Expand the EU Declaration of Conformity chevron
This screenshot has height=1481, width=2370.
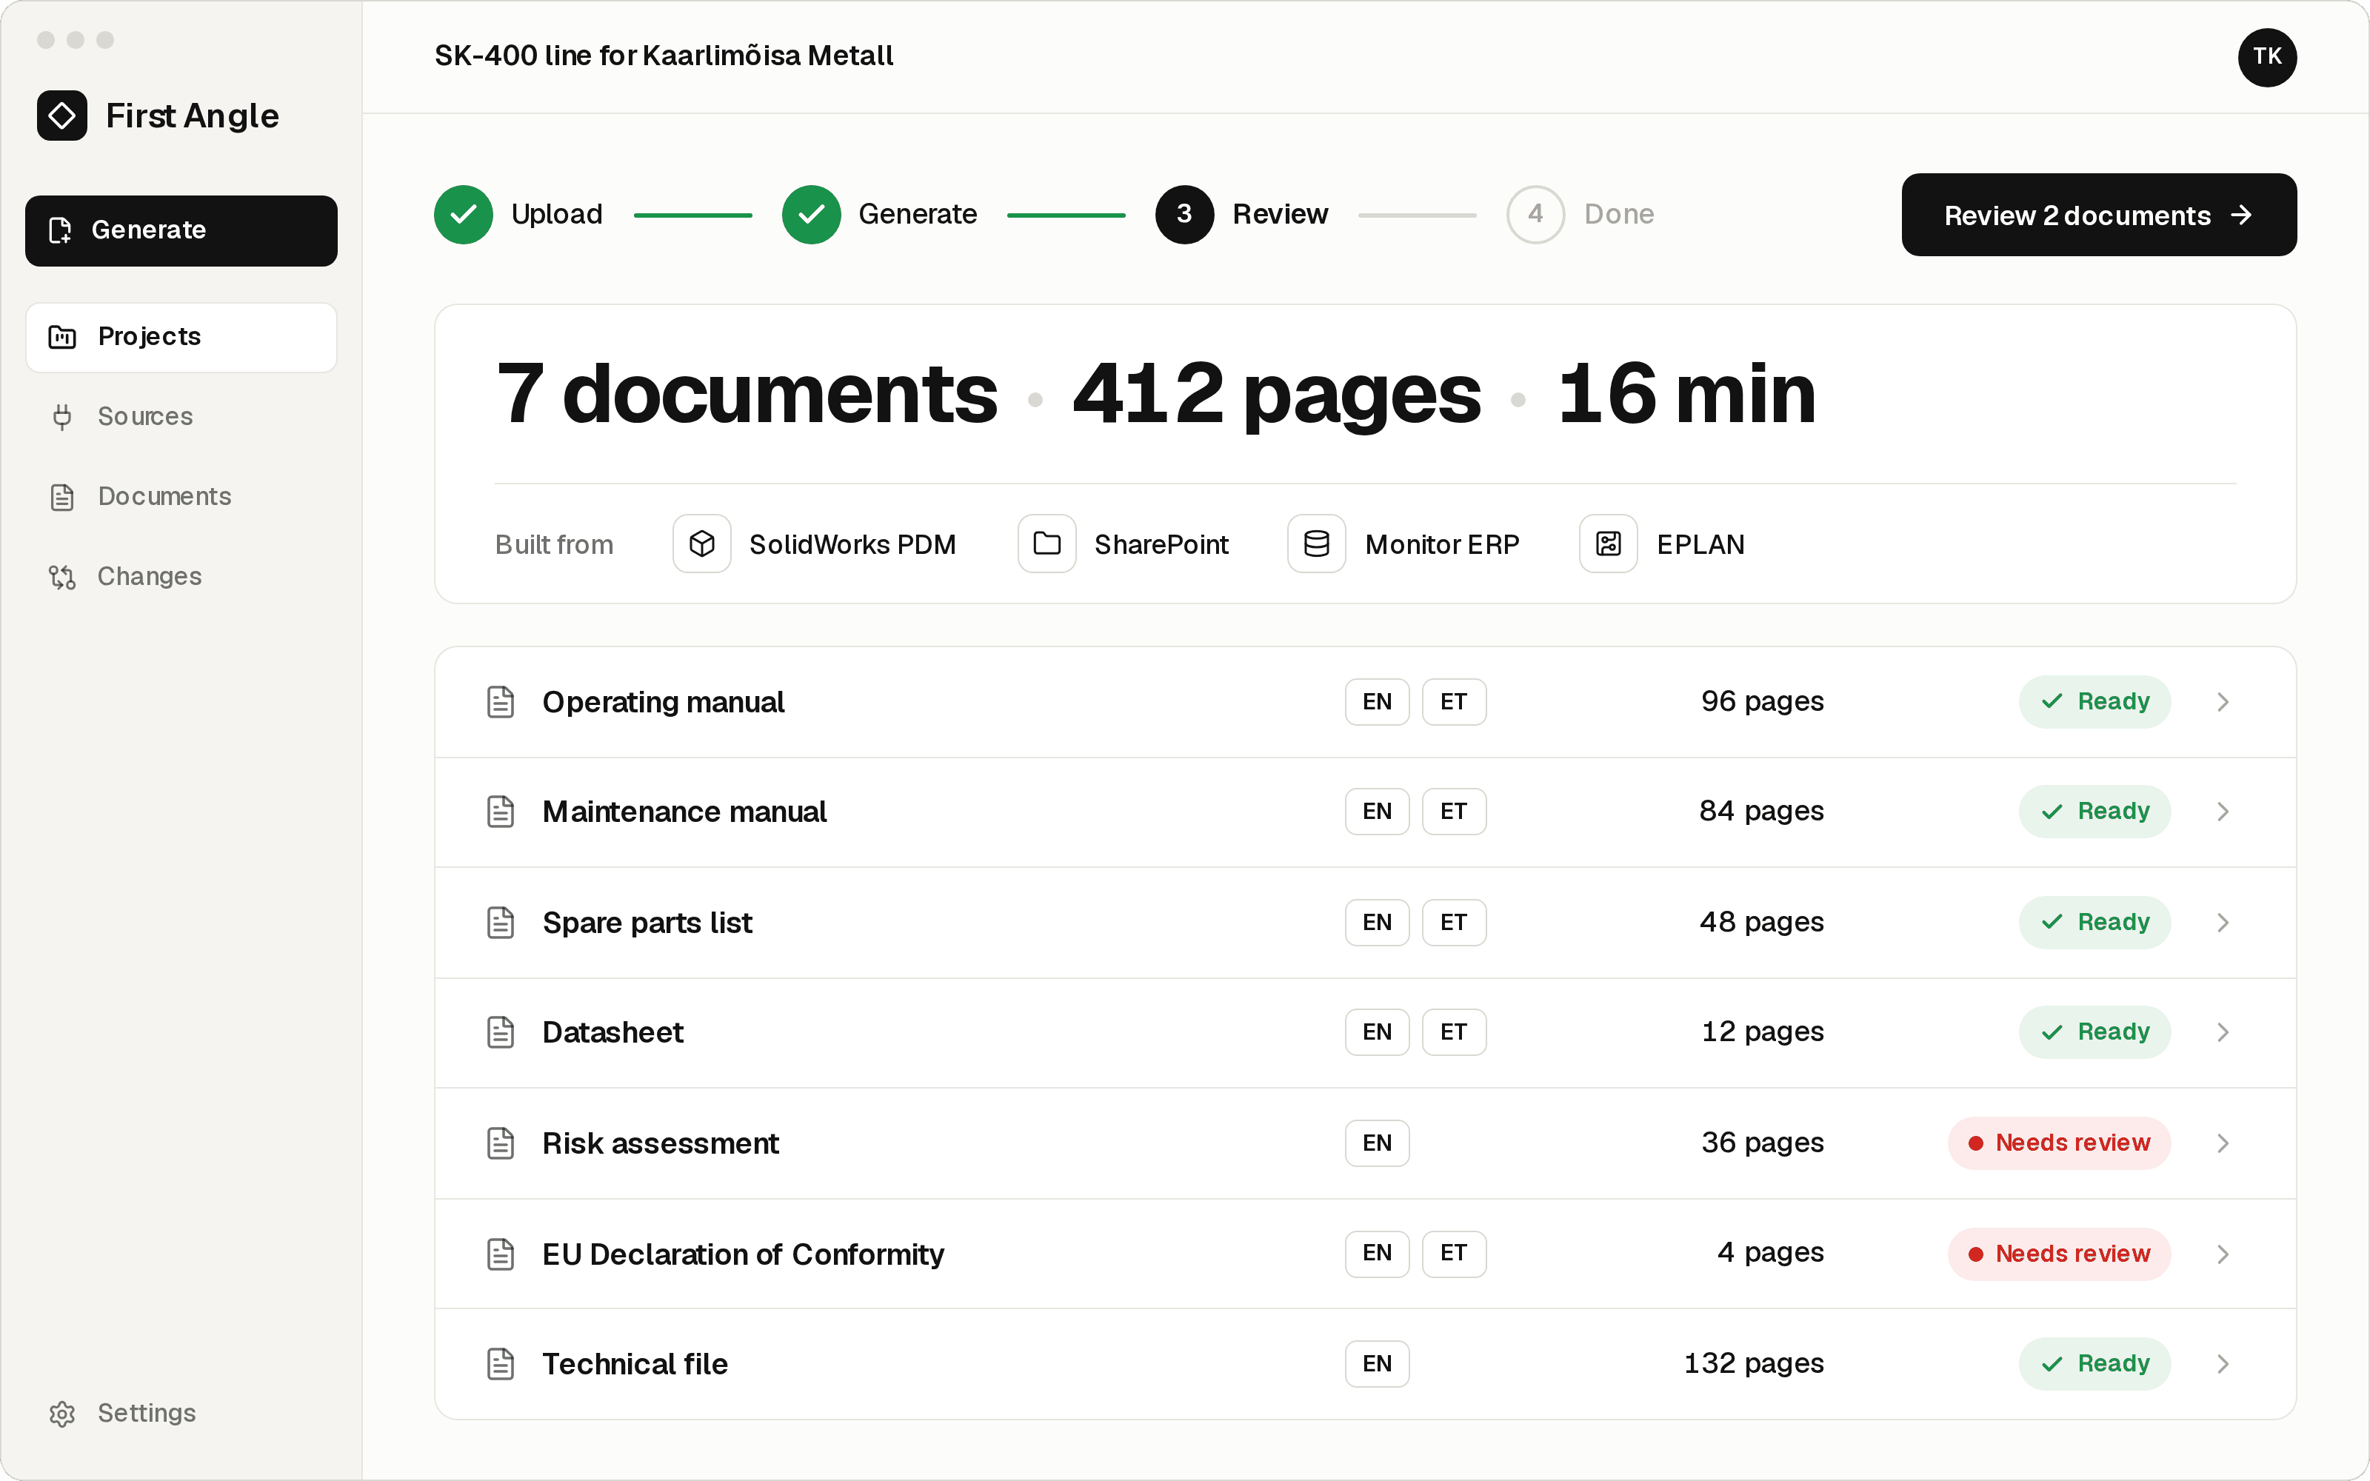tap(2223, 1254)
